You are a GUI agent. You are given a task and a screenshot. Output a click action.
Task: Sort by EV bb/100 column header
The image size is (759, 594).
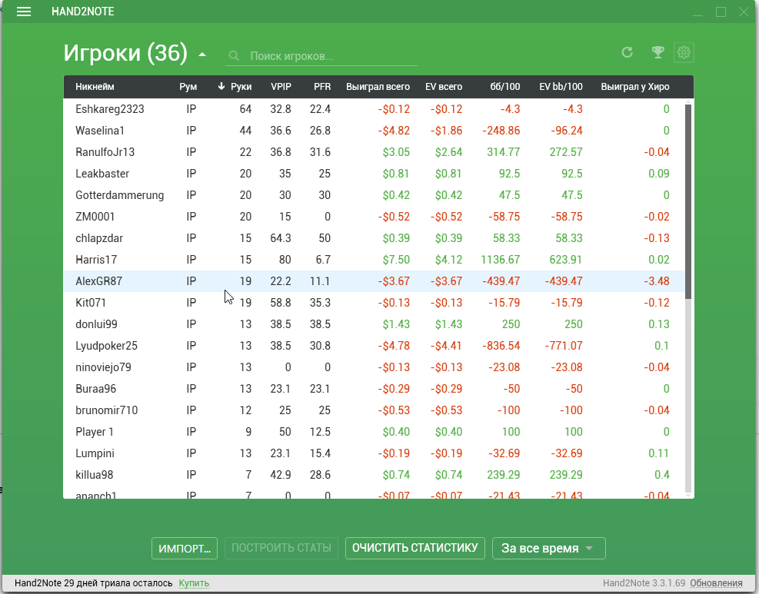pyautogui.click(x=561, y=87)
